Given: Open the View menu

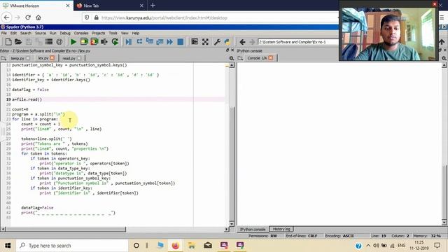Looking at the screenshot, I should (x=125, y=33).
